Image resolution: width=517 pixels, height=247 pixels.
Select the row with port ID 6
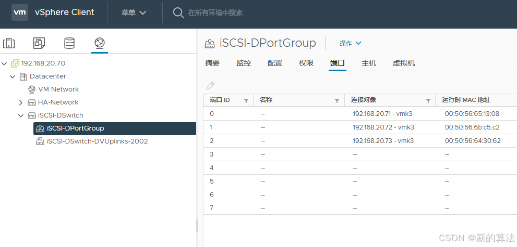pos(360,194)
